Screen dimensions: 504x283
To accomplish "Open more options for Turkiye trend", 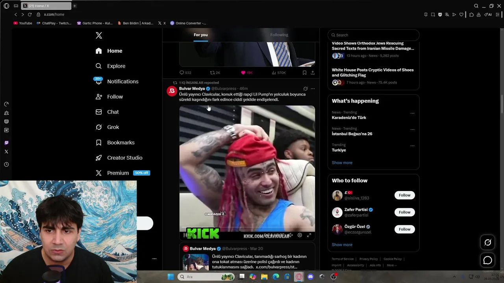I will tap(412, 145).
